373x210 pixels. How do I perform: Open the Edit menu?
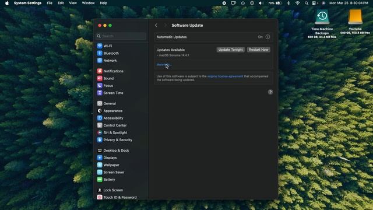pos(61,3)
